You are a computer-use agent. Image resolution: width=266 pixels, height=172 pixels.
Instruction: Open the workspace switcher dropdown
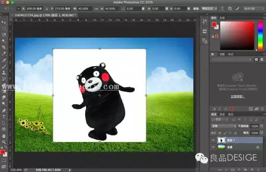254,8
